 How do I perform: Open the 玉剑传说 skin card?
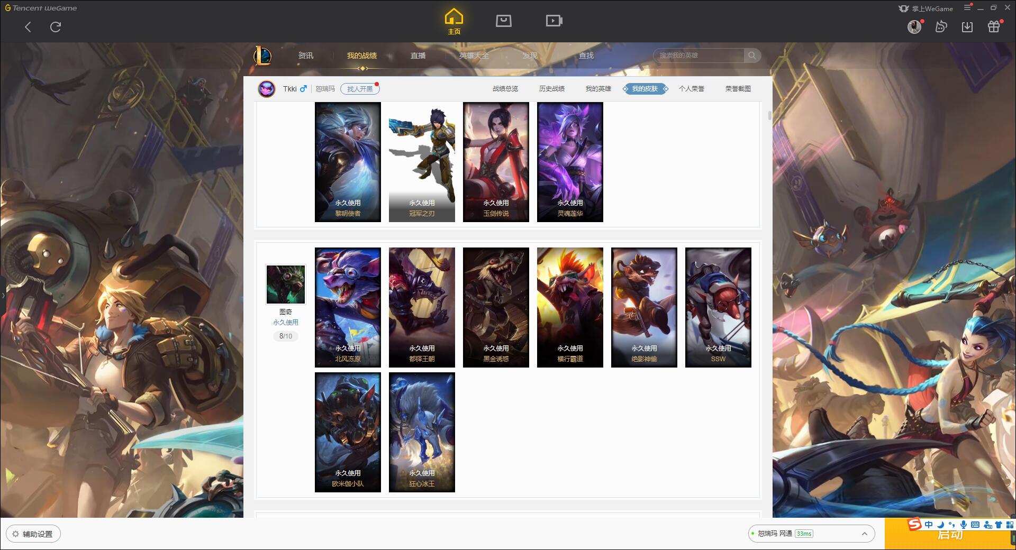496,162
